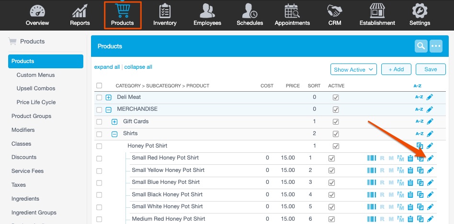This screenshot has height=224, width=454.
Task: Toggle Active checkbox for Small White Honey Pot Shirt
Action: tap(331, 207)
